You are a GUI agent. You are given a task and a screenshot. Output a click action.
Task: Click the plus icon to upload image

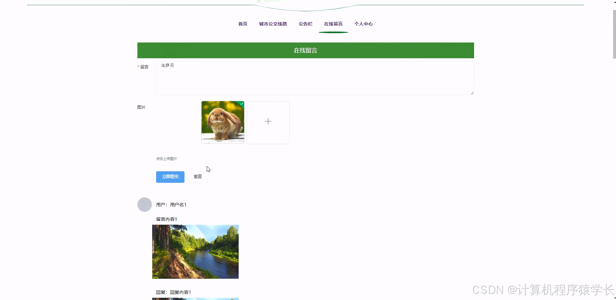point(268,121)
